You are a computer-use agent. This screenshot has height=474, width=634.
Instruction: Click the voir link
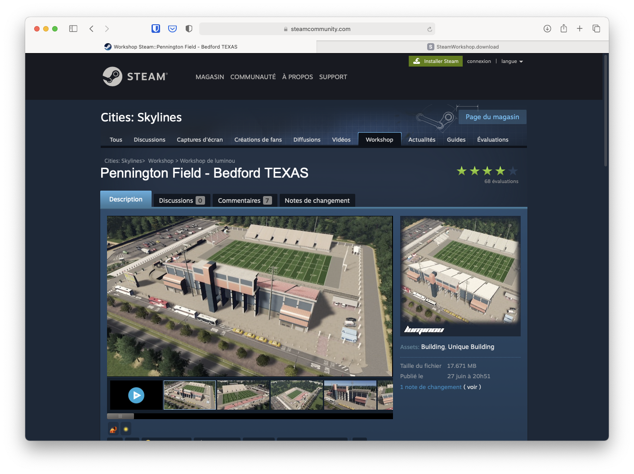click(x=472, y=387)
